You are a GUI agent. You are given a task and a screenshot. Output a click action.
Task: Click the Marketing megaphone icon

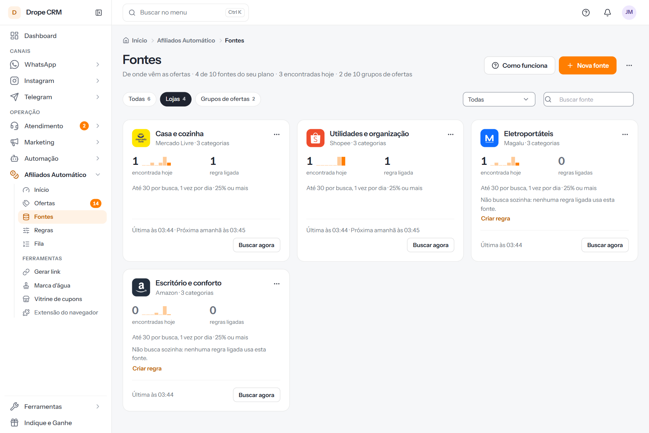(14, 142)
